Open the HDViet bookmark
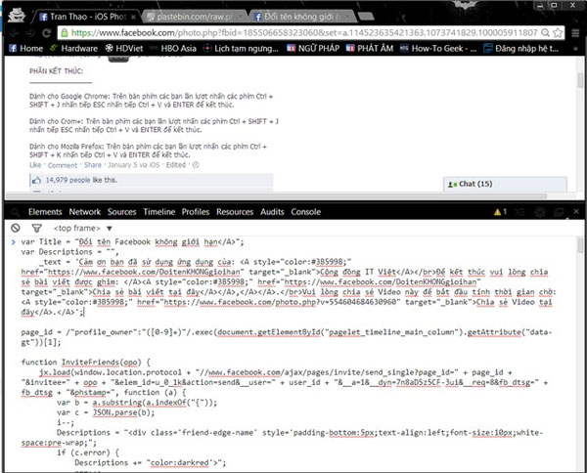This screenshot has width=587, height=473. pos(124,48)
